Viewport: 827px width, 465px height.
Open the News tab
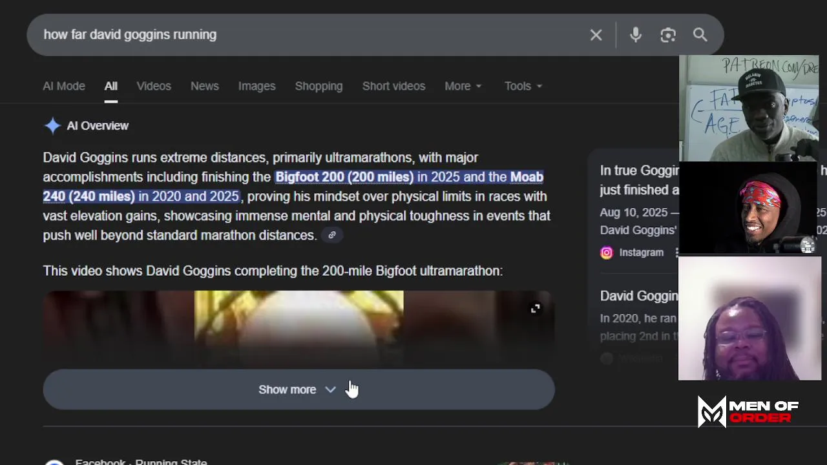(205, 86)
